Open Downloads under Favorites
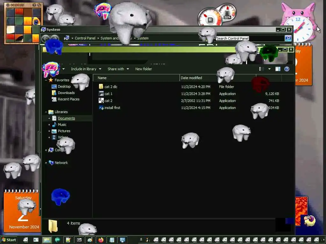 pyautogui.click(x=66, y=93)
